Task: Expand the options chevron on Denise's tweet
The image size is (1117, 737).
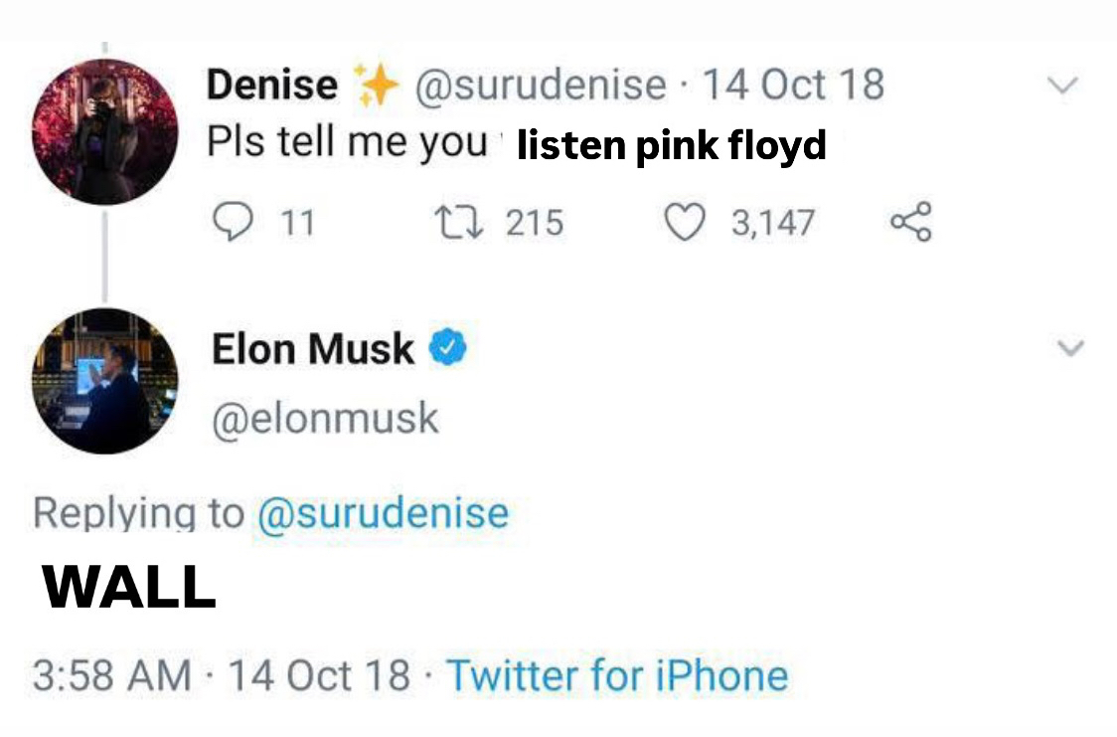Action: [1063, 87]
